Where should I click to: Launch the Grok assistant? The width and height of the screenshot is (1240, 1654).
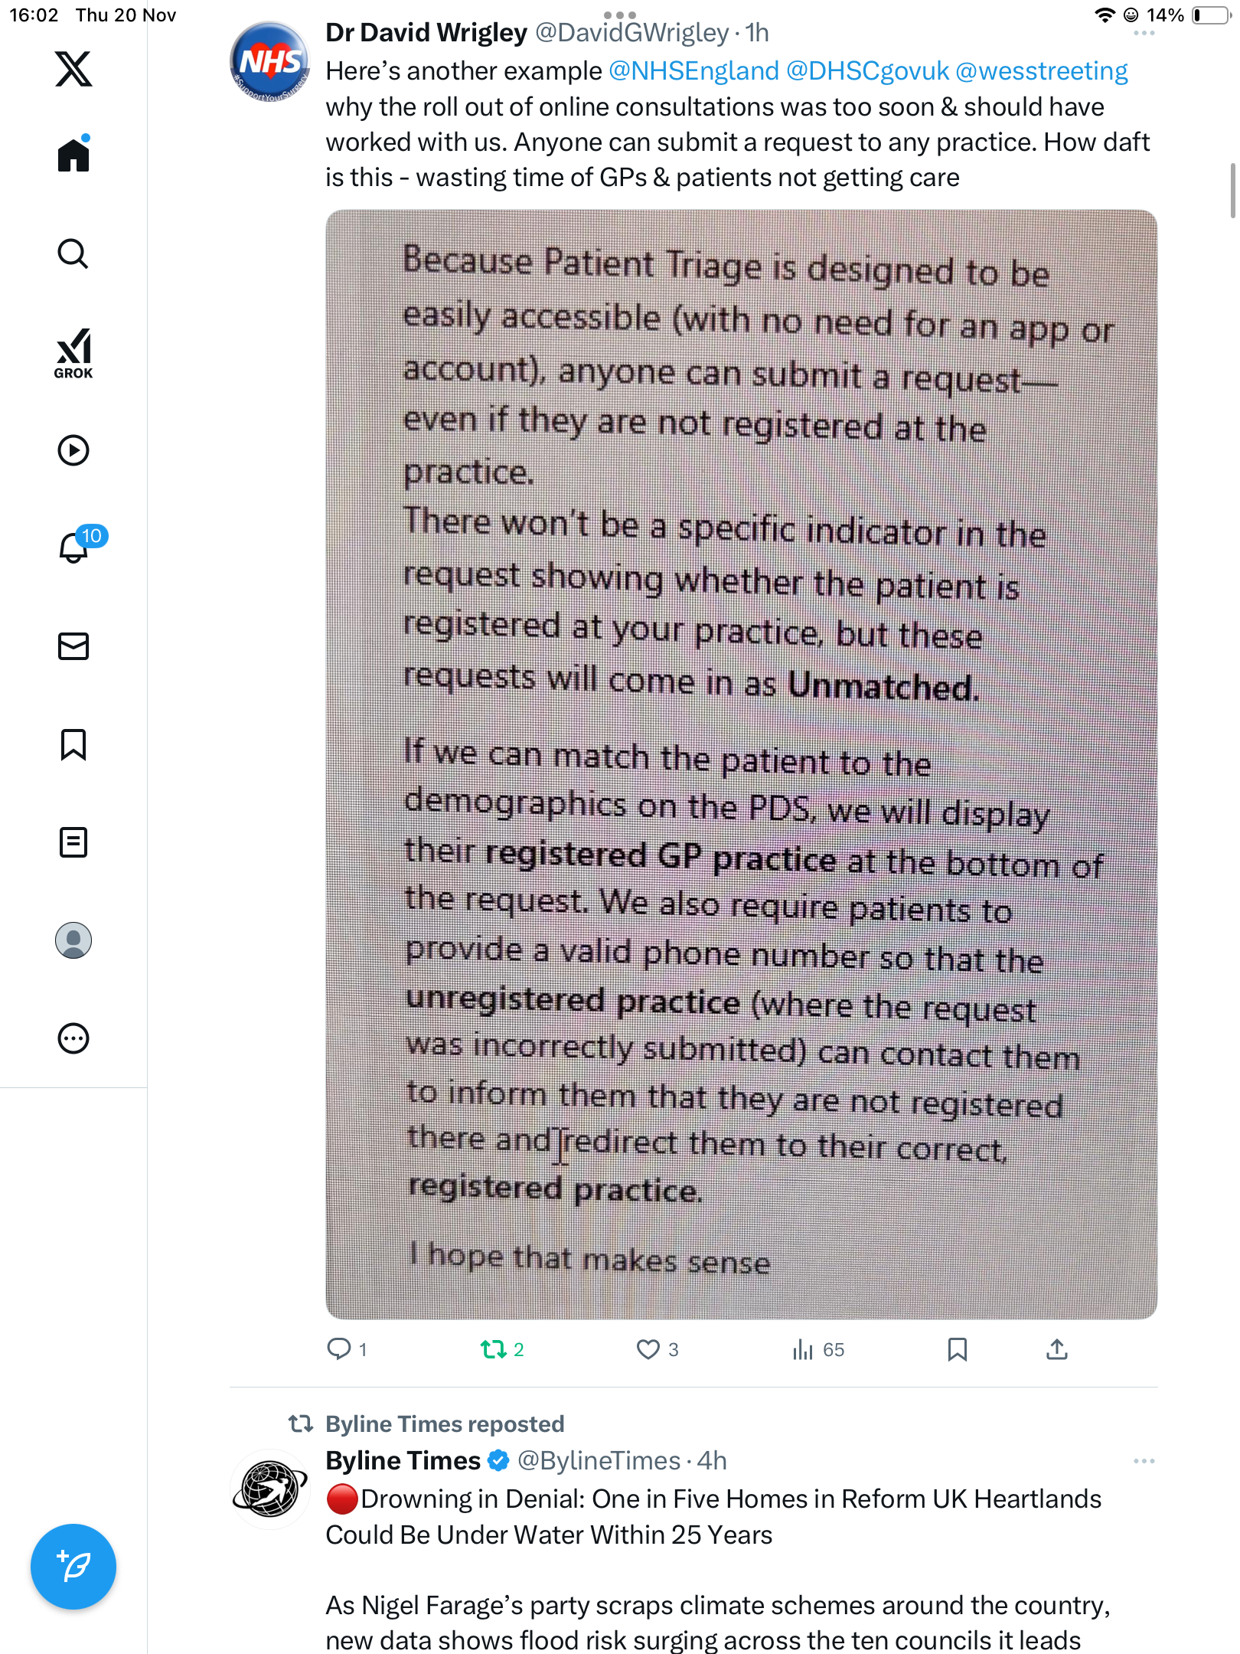click(x=73, y=353)
